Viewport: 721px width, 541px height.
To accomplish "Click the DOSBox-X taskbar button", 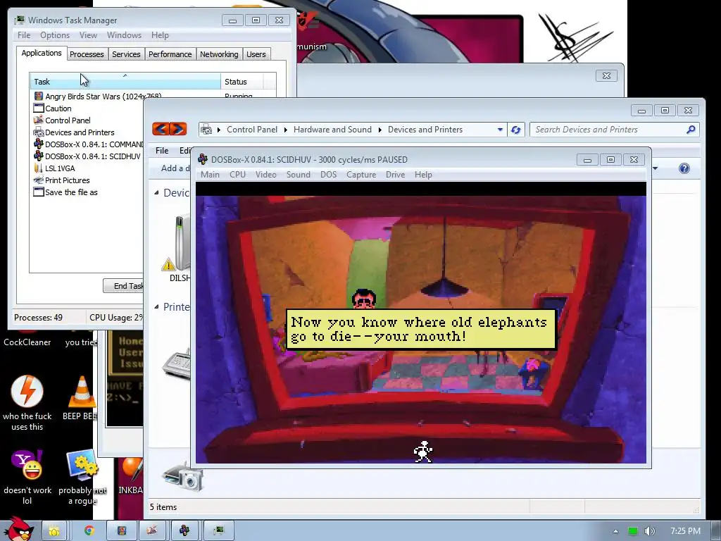I will point(184,530).
